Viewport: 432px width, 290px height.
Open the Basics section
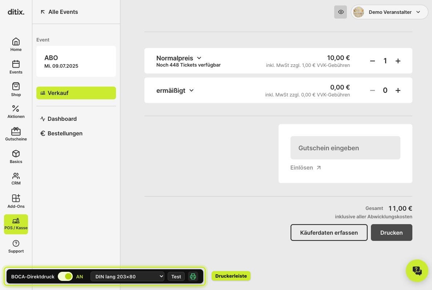point(16,157)
